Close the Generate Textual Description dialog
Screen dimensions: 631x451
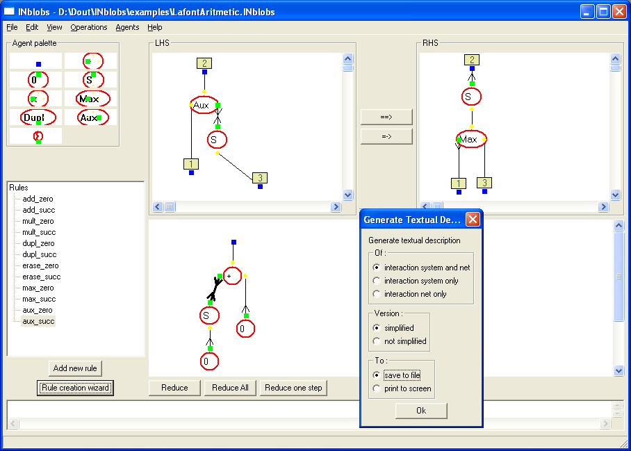tap(472, 220)
